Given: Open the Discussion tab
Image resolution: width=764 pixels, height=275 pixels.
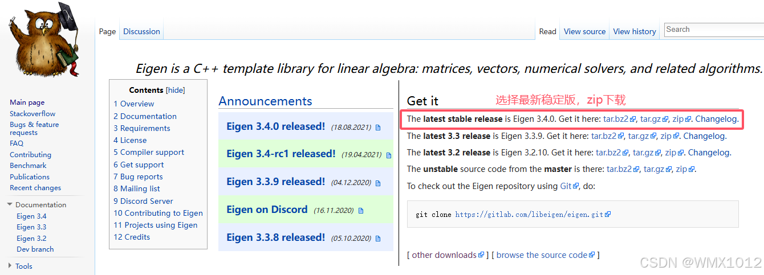Looking at the screenshot, I should tap(141, 31).
